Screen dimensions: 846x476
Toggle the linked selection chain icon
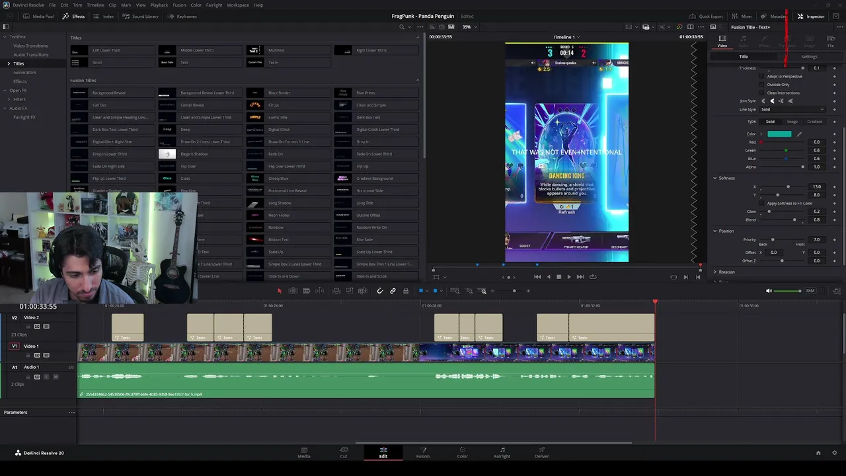point(393,291)
